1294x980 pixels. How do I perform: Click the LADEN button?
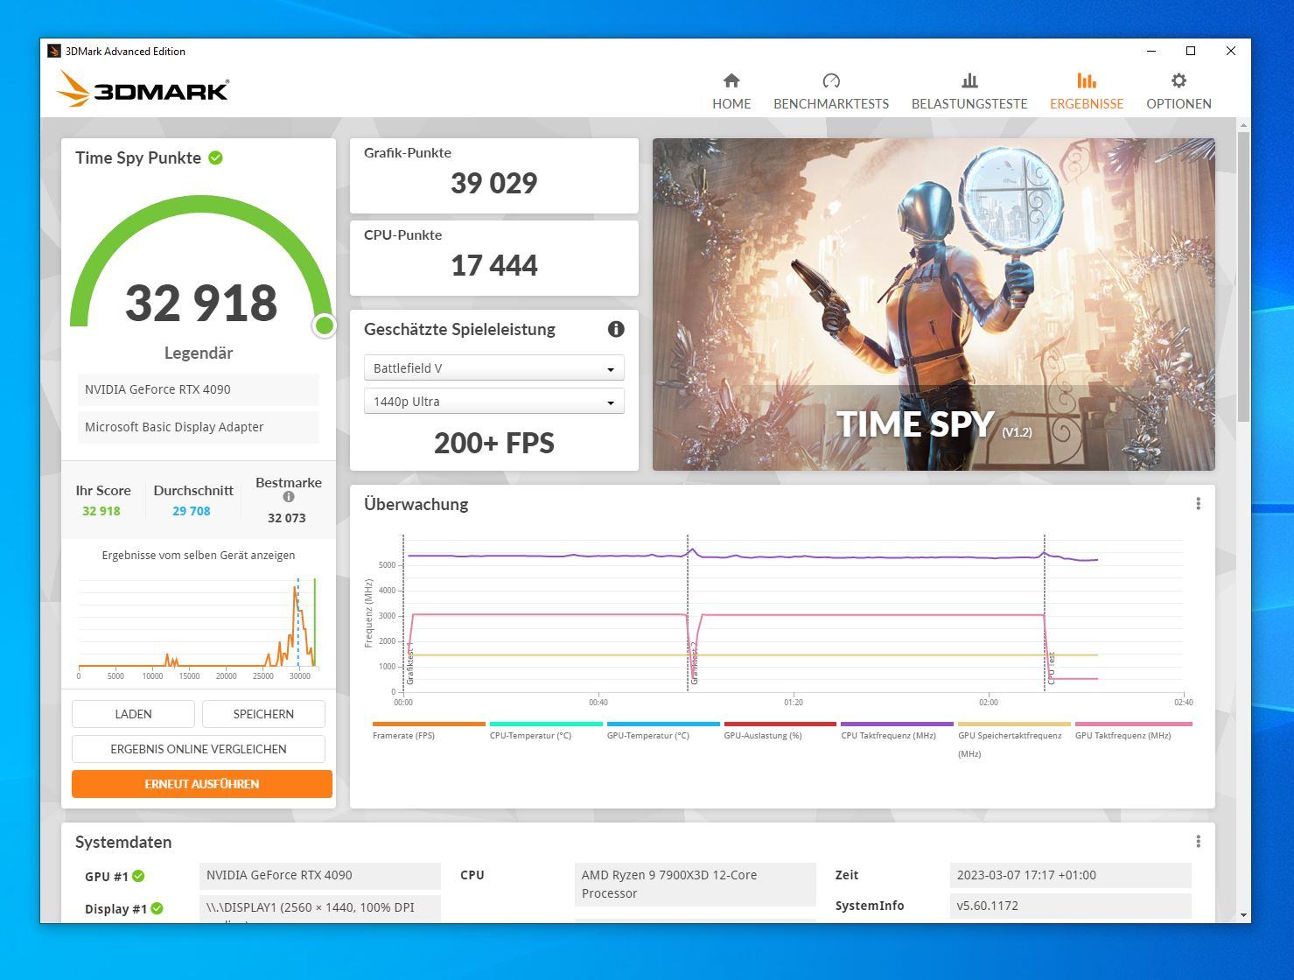pyautogui.click(x=133, y=714)
